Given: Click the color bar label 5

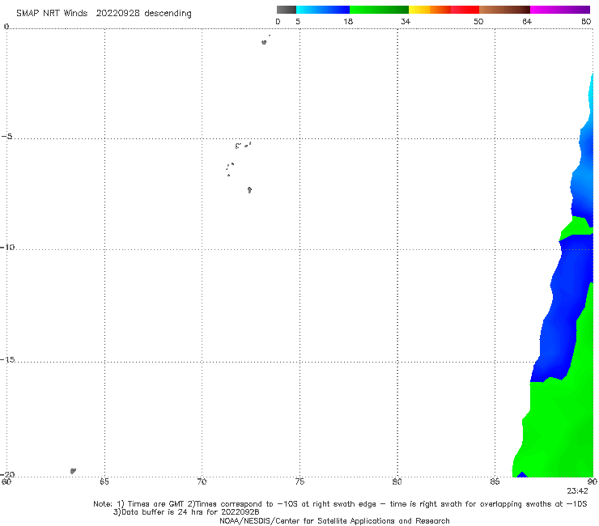Looking at the screenshot, I should click(298, 22).
